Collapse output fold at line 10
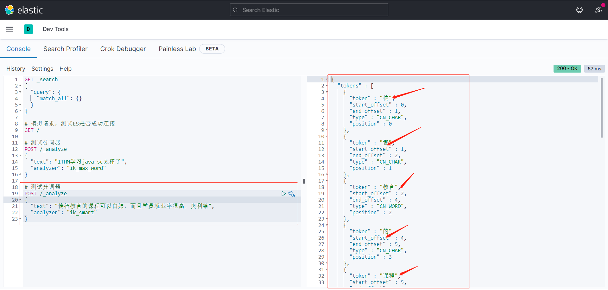Screen dimensions: 608x290 (327, 137)
